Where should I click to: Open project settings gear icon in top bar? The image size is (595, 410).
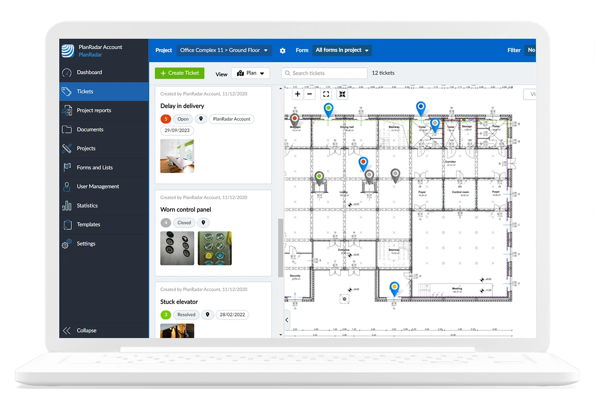283,51
